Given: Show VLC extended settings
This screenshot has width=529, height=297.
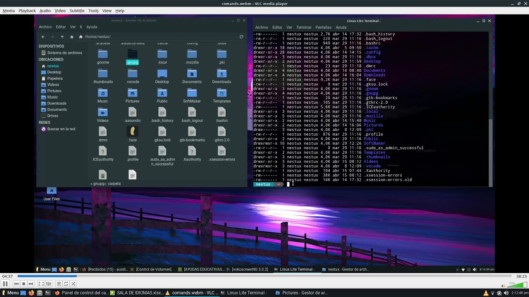Looking at the screenshot, I should (x=48, y=284).
